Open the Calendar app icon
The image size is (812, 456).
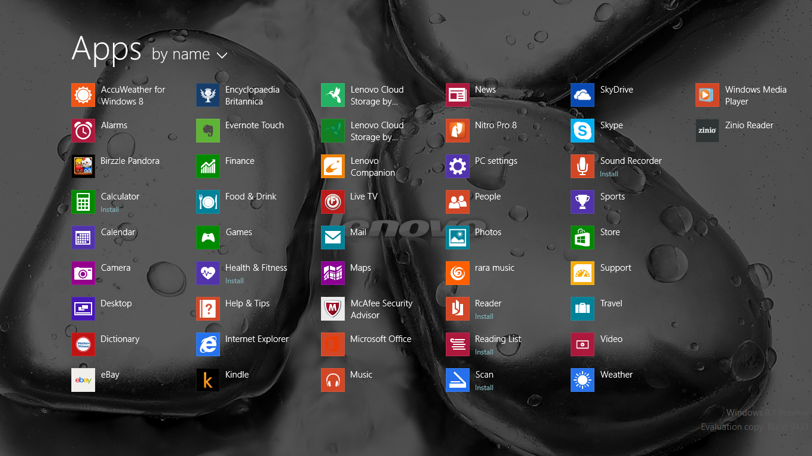pyautogui.click(x=83, y=237)
